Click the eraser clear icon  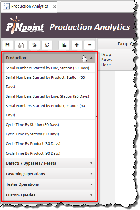tap(34, 45)
